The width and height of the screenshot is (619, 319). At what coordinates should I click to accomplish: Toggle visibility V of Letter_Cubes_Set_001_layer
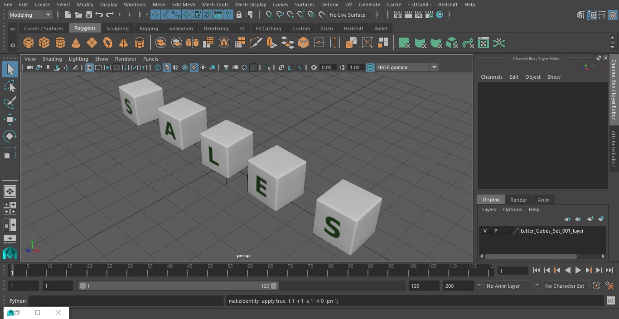click(485, 231)
